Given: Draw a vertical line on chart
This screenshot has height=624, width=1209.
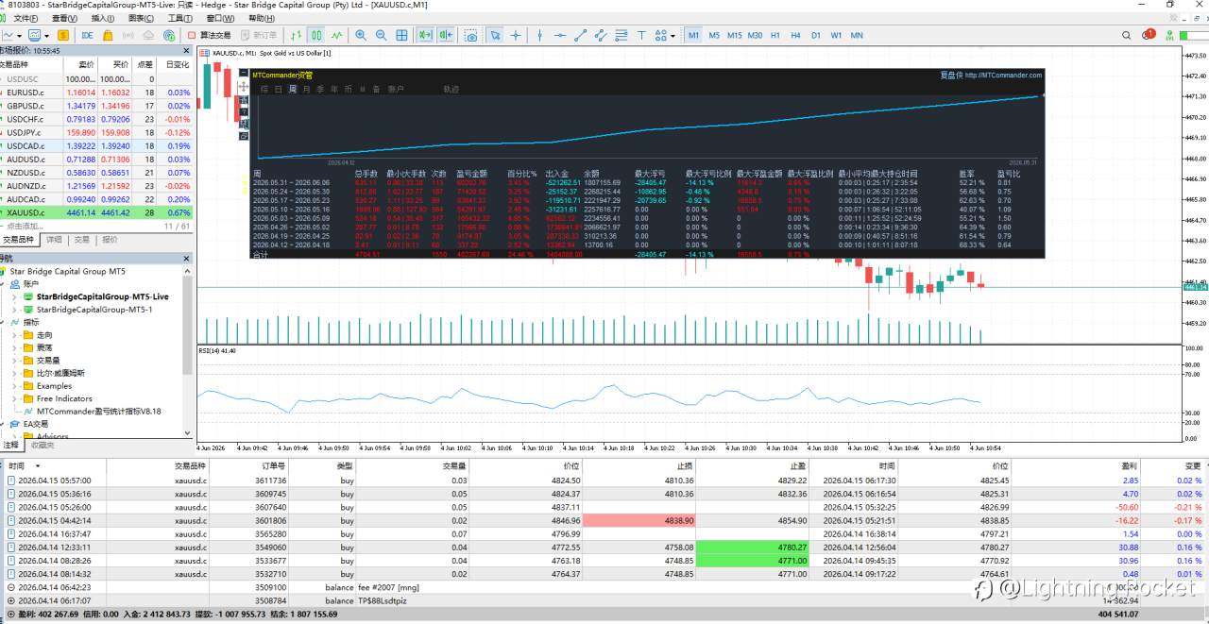Looking at the screenshot, I should pyautogui.click(x=539, y=35).
